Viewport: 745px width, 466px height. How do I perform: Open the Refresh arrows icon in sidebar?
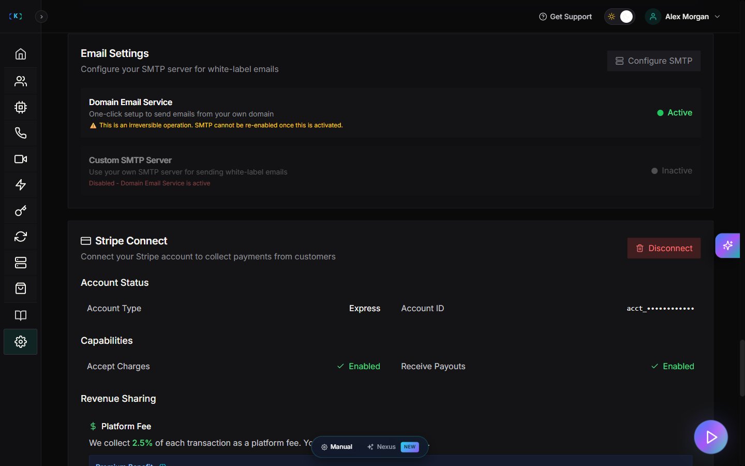[x=21, y=237]
